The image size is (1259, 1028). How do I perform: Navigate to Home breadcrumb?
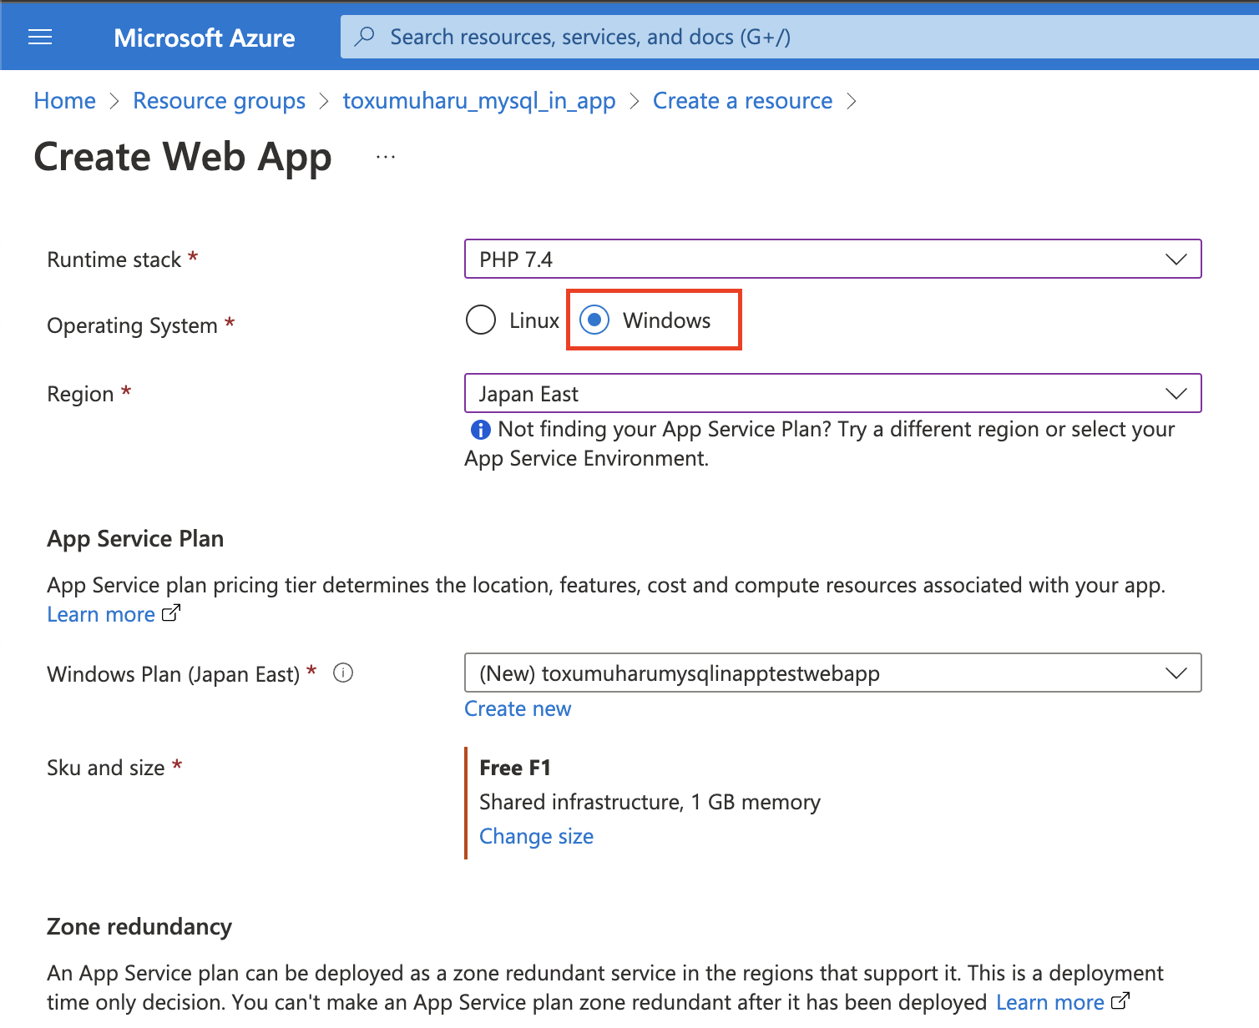pyautogui.click(x=64, y=100)
